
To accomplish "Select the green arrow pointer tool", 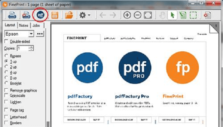I will (172, 15).
